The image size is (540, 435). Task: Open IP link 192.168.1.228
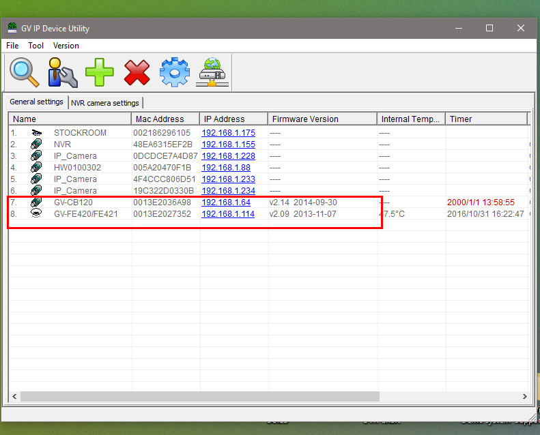pyautogui.click(x=228, y=156)
